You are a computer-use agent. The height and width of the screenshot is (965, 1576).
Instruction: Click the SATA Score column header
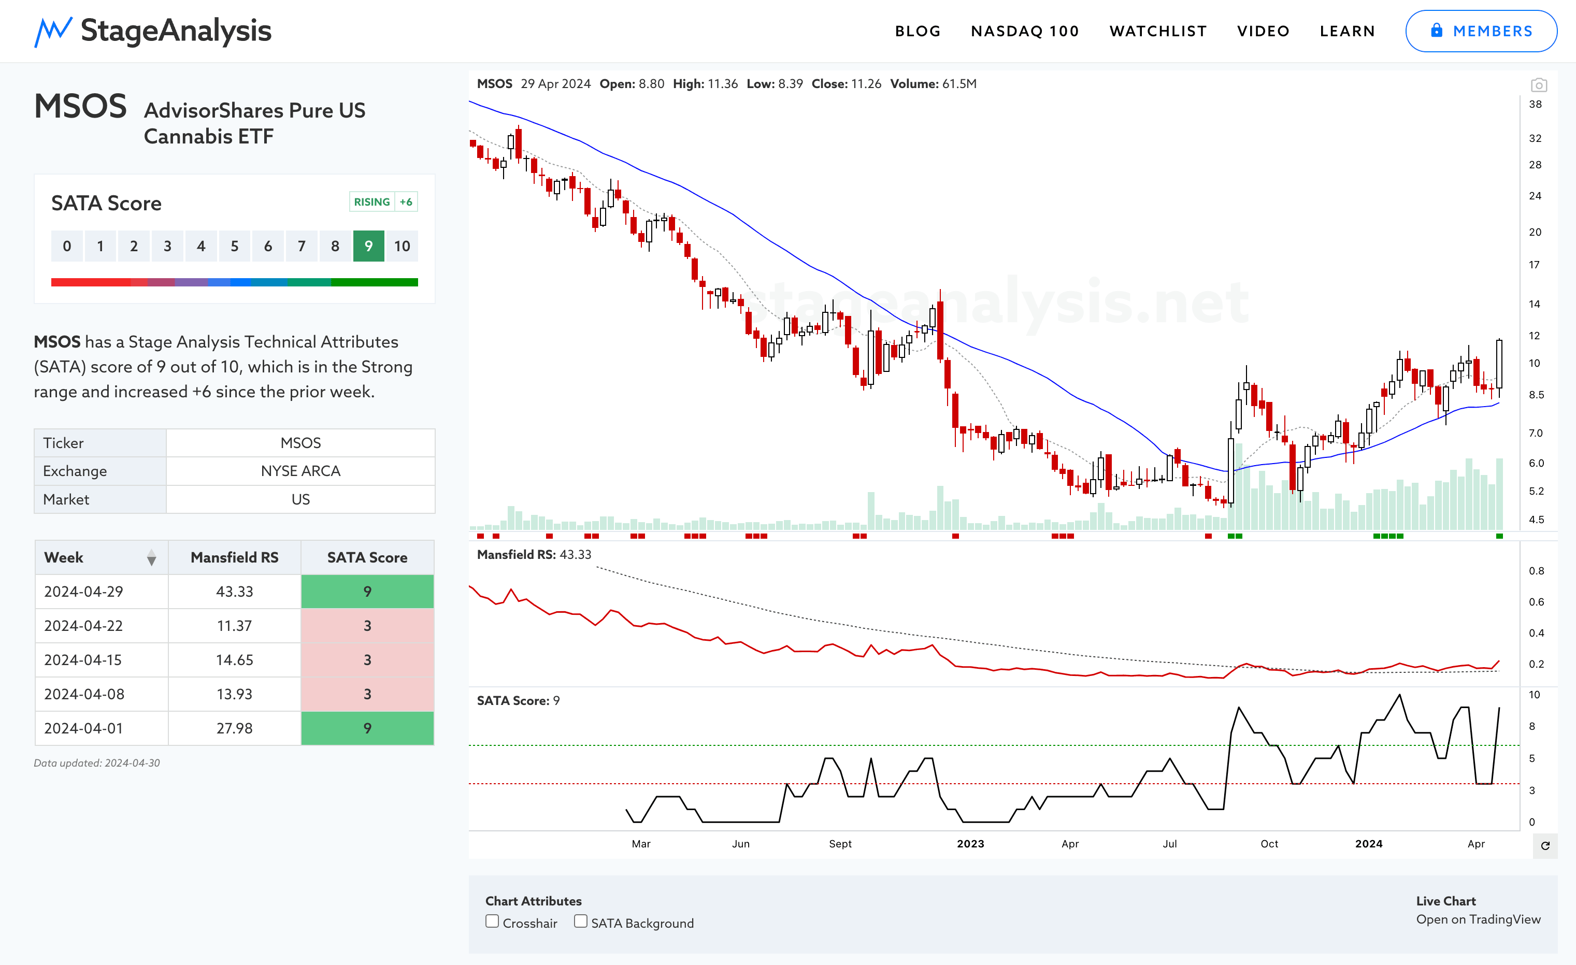coord(367,558)
